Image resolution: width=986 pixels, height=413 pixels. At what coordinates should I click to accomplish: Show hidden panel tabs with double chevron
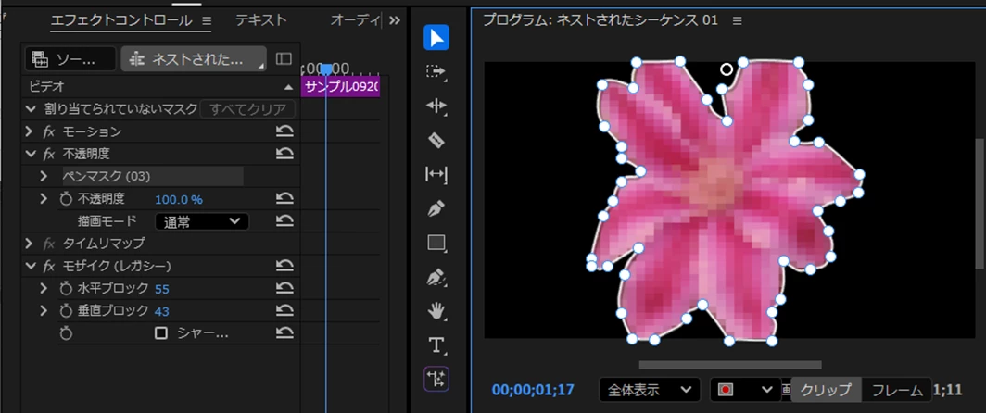coord(395,20)
